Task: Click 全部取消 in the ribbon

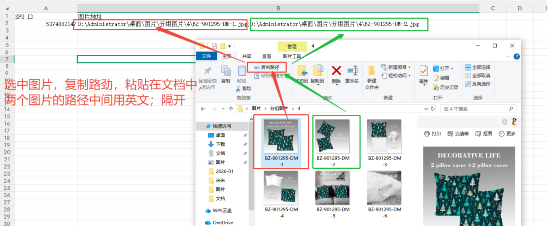Action: [478, 75]
